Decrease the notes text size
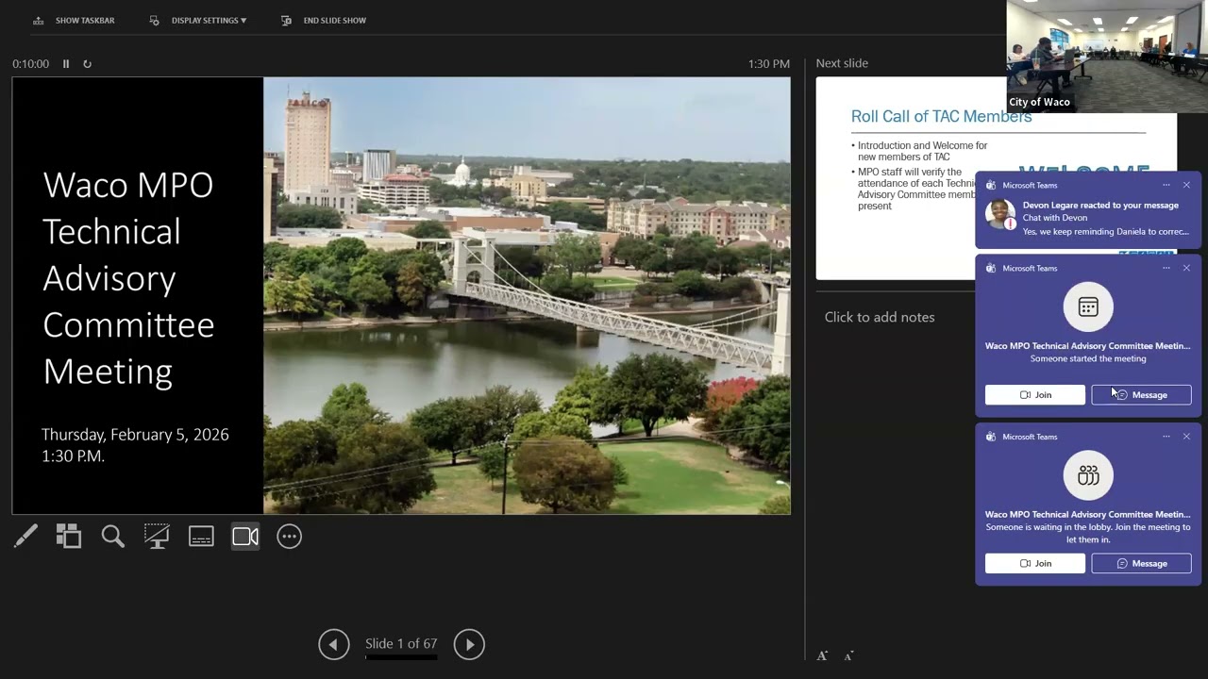1208x679 pixels. (x=848, y=655)
